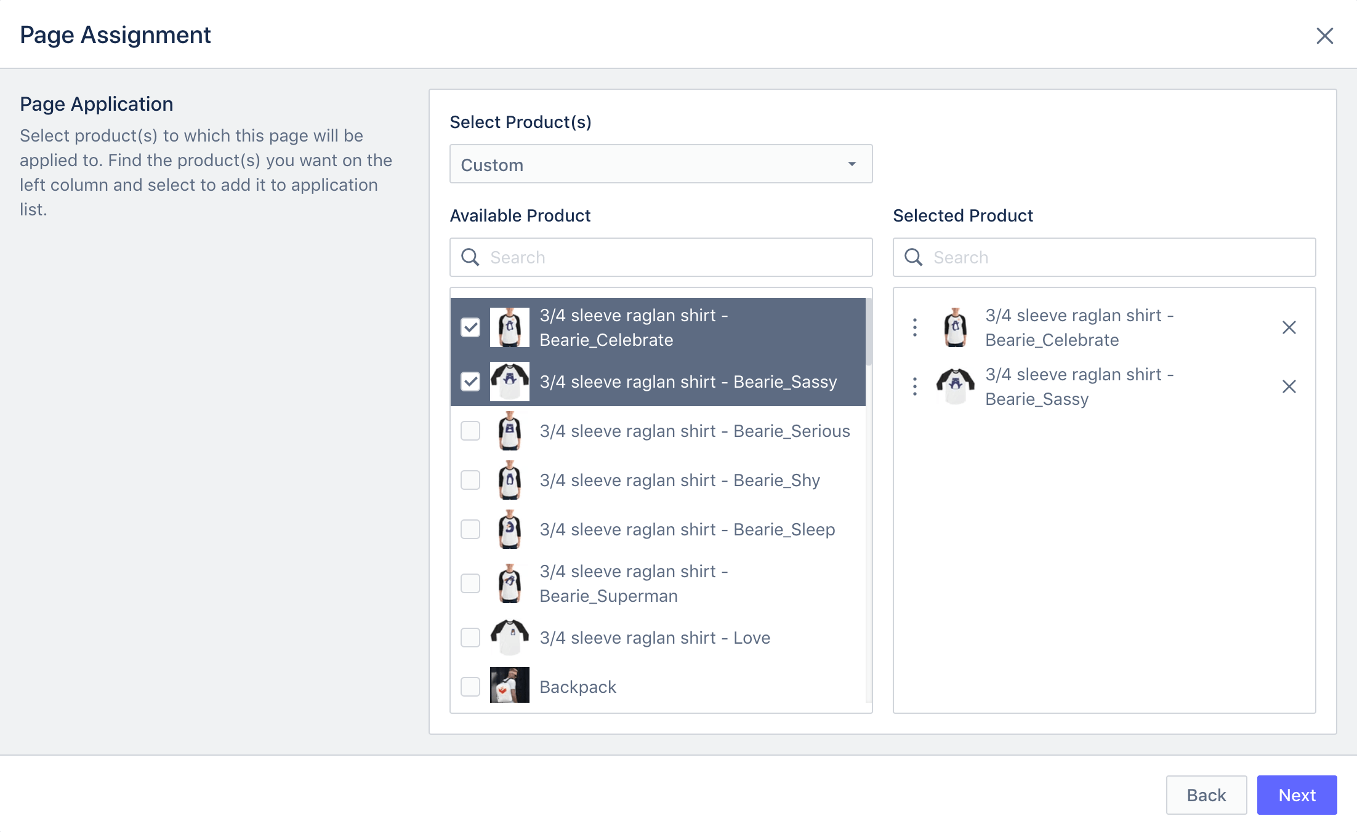Select '3/4 sleeve raglan shirt - Love' text
The image size is (1357, 832).
[655, 638]
